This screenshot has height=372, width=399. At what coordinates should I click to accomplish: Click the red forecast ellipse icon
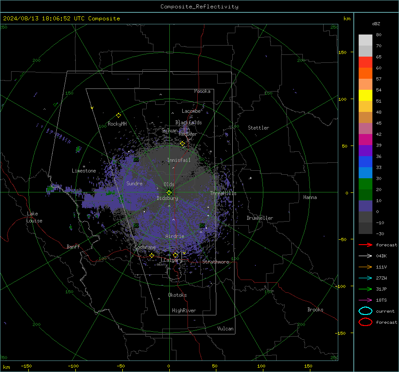coord(365,322)
